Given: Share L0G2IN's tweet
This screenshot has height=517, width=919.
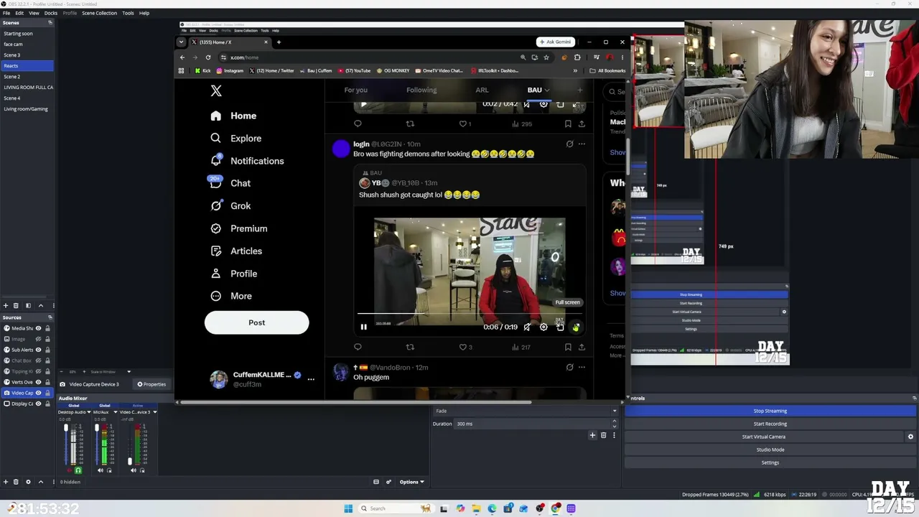Looking at the screenshot, I should [582, 348].
